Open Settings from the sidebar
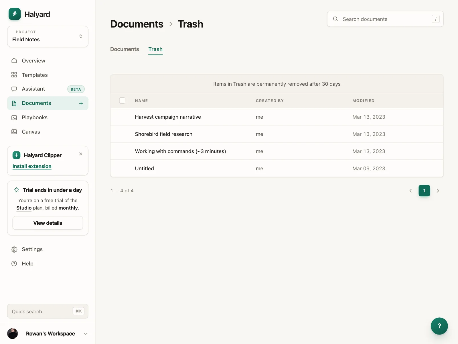Image resolution: width=458 pixels, height=344 pixels. pos(48,249)
